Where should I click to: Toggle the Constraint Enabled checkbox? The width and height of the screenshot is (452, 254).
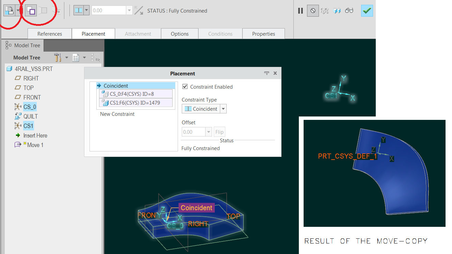click(185, 87)
